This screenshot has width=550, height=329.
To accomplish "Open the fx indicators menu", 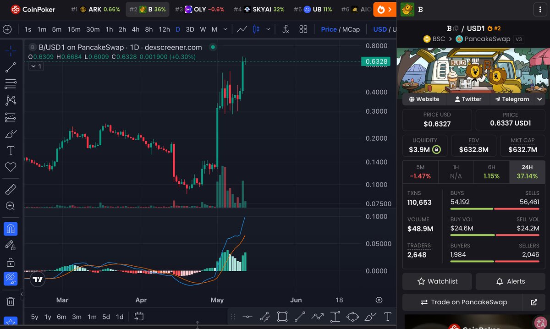I will (286, 29).
